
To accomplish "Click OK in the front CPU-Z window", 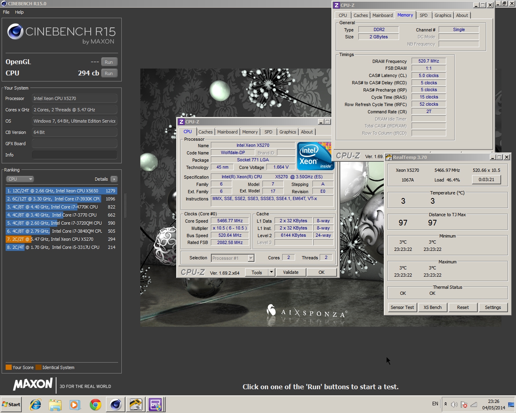I will click(x=321, y=273).
